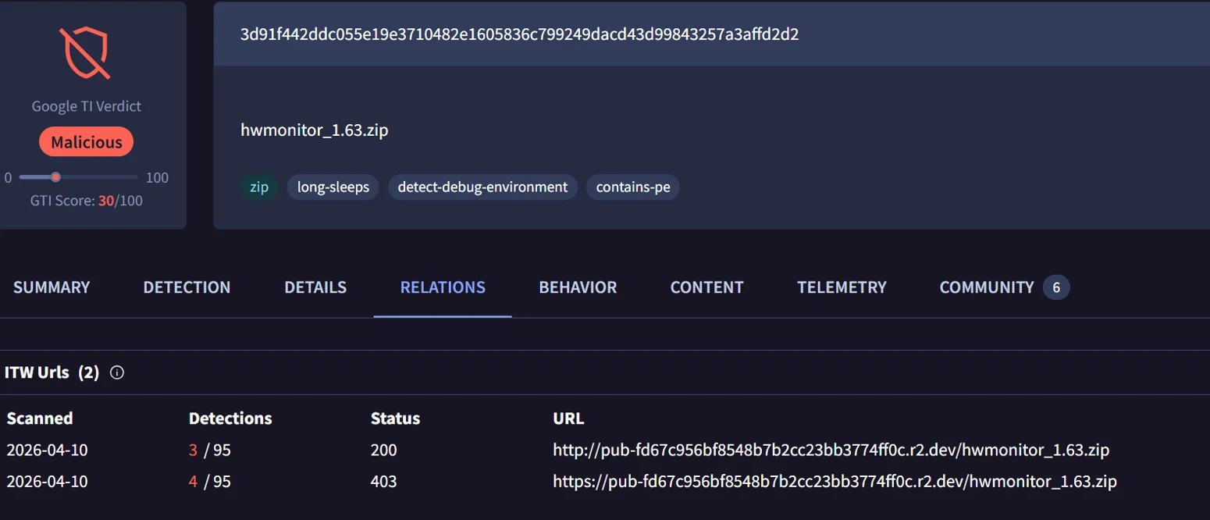This screenshot has height=520, width=1210.
Task: Click the scanned date in the 403 row
Action: [x=47, y=482]
